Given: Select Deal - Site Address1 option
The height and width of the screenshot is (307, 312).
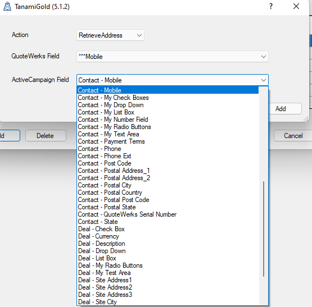Looking at the screenshot, I should point(168,280).
